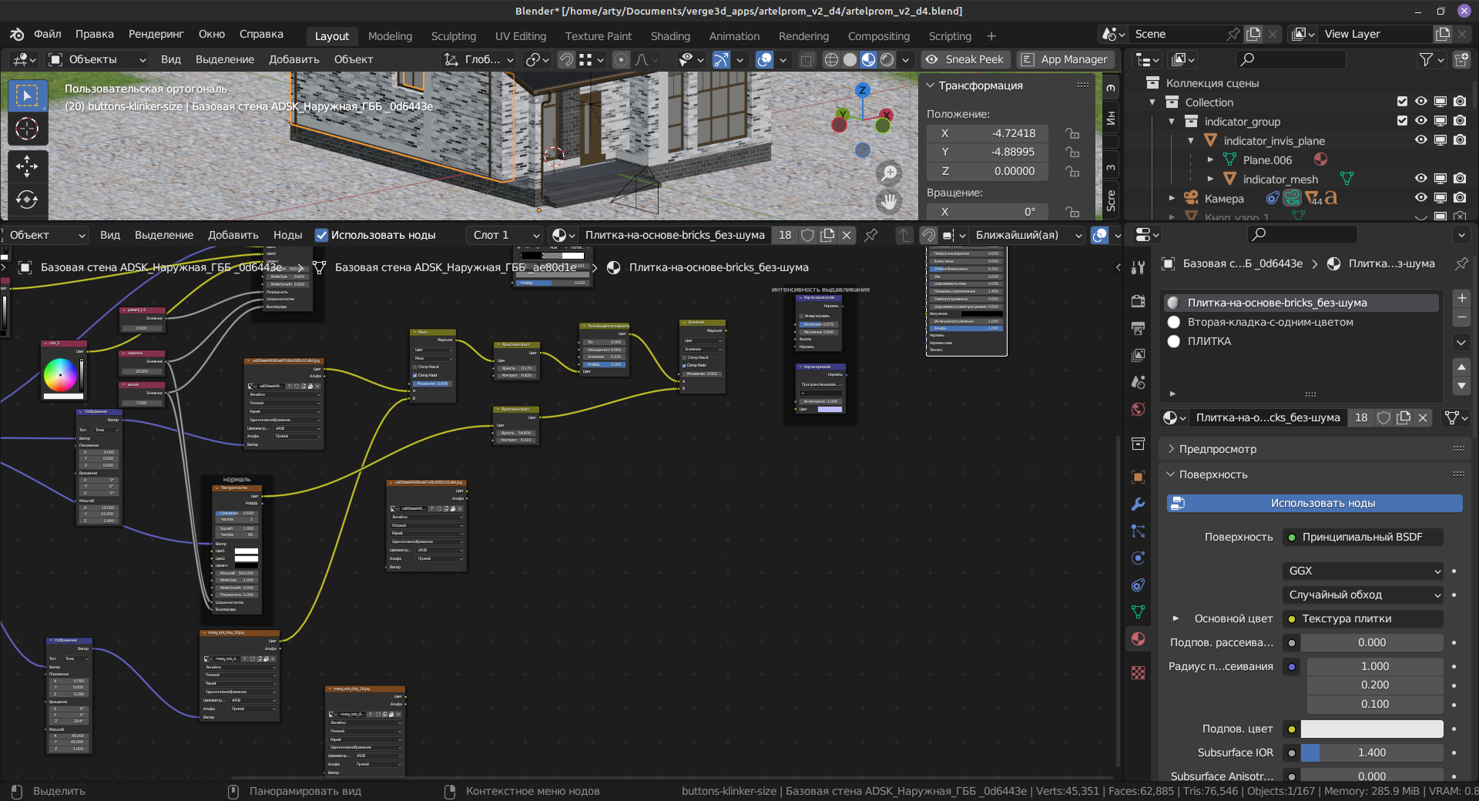Open the 'Случайный обход' subsurface method dropdown
Screen dimensions: 1479x801
[1363, 595]
